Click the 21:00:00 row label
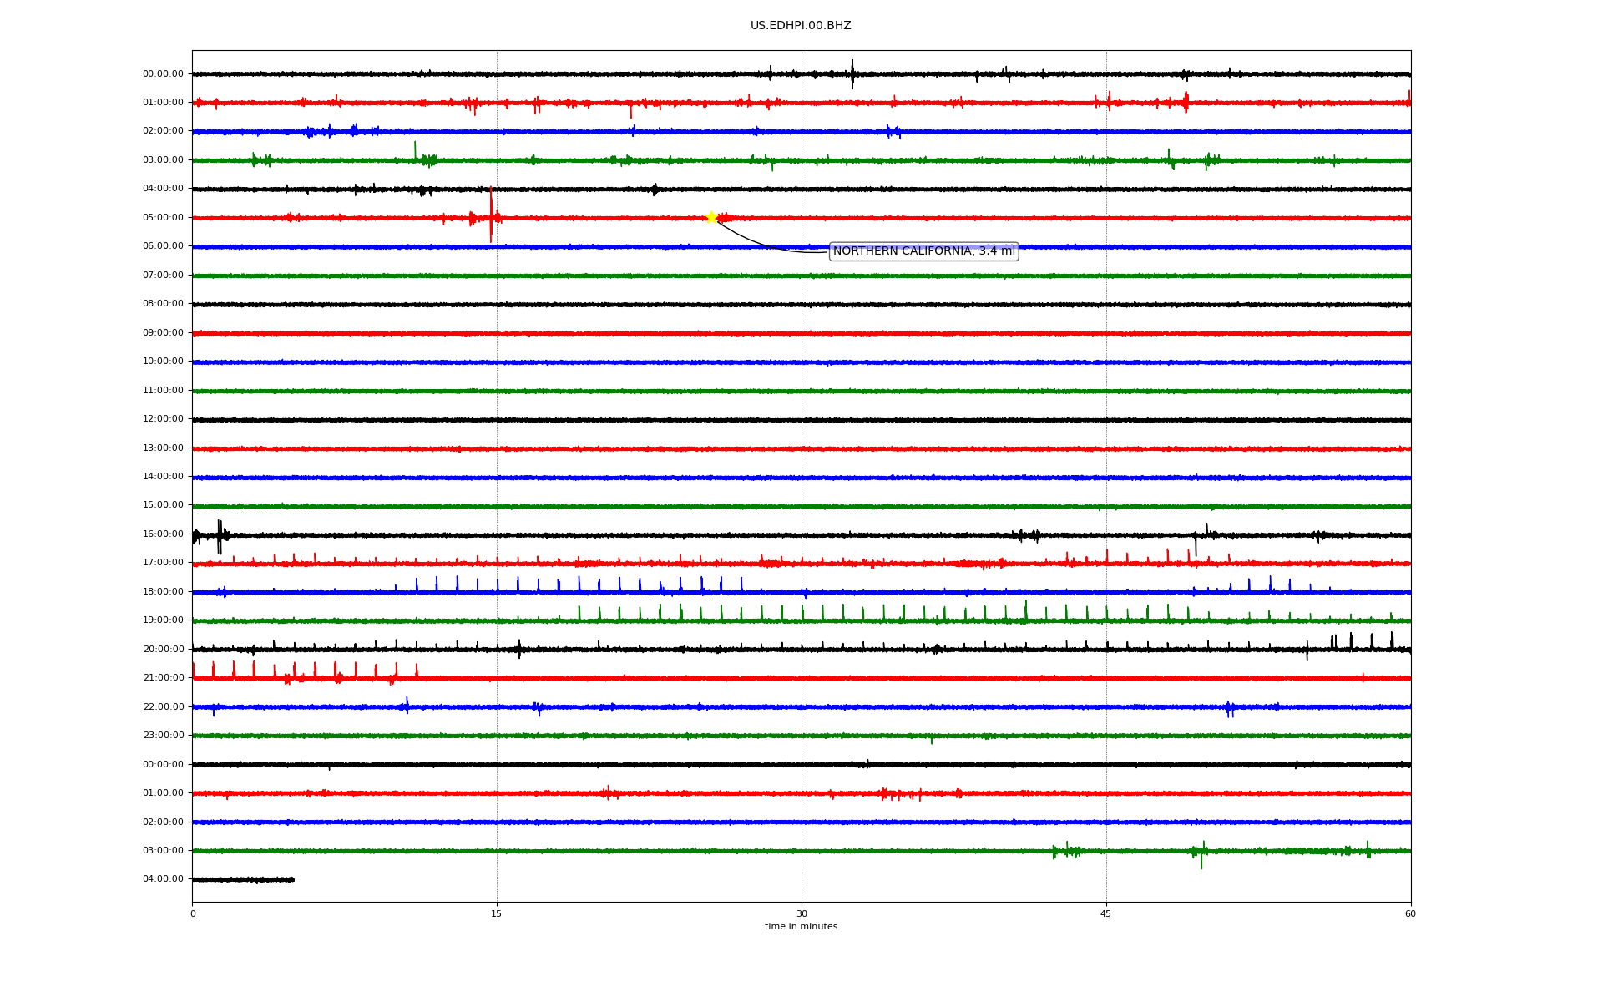Image resolution: width=1603 pixels, height=1002 pixels. click(163, 678)
